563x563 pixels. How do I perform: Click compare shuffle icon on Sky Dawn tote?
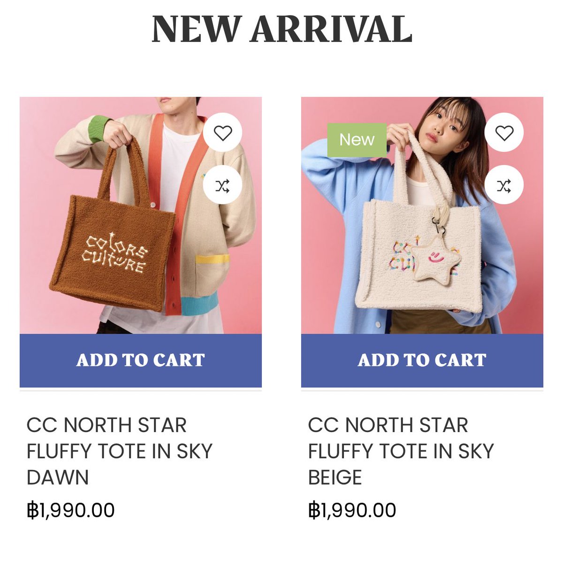(x=223, y=186)
